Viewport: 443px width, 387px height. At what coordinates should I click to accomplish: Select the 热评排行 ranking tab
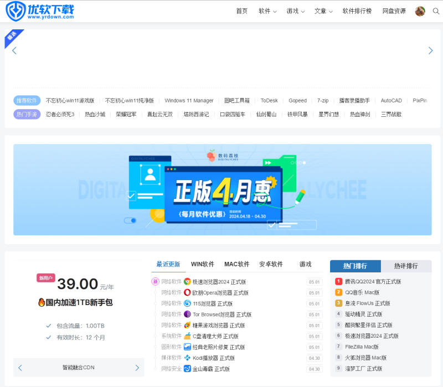406,266
